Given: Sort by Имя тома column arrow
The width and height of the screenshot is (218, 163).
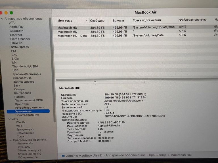Looking at the screenshot, I should click(x=86, y=21).
